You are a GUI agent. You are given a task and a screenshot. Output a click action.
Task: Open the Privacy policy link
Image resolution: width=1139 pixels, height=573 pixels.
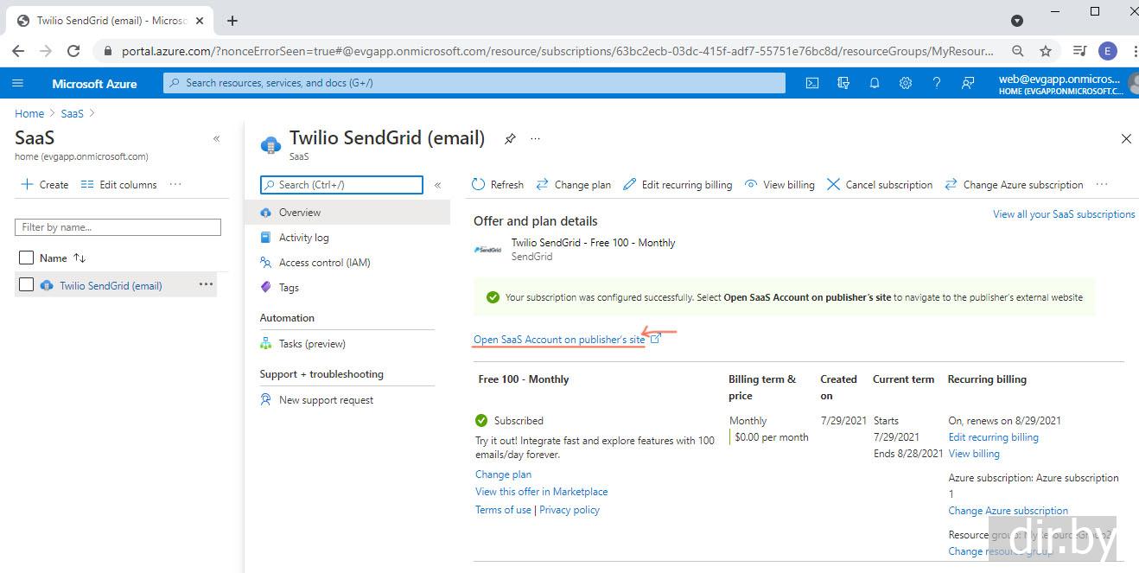[x=569, y=510]
